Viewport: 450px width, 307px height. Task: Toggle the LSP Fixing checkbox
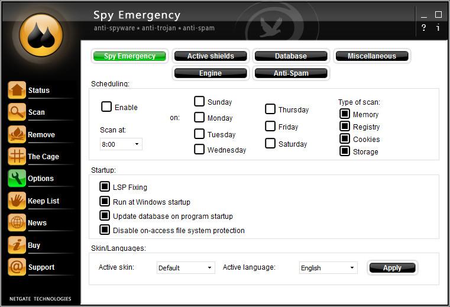tap(105, 187)
